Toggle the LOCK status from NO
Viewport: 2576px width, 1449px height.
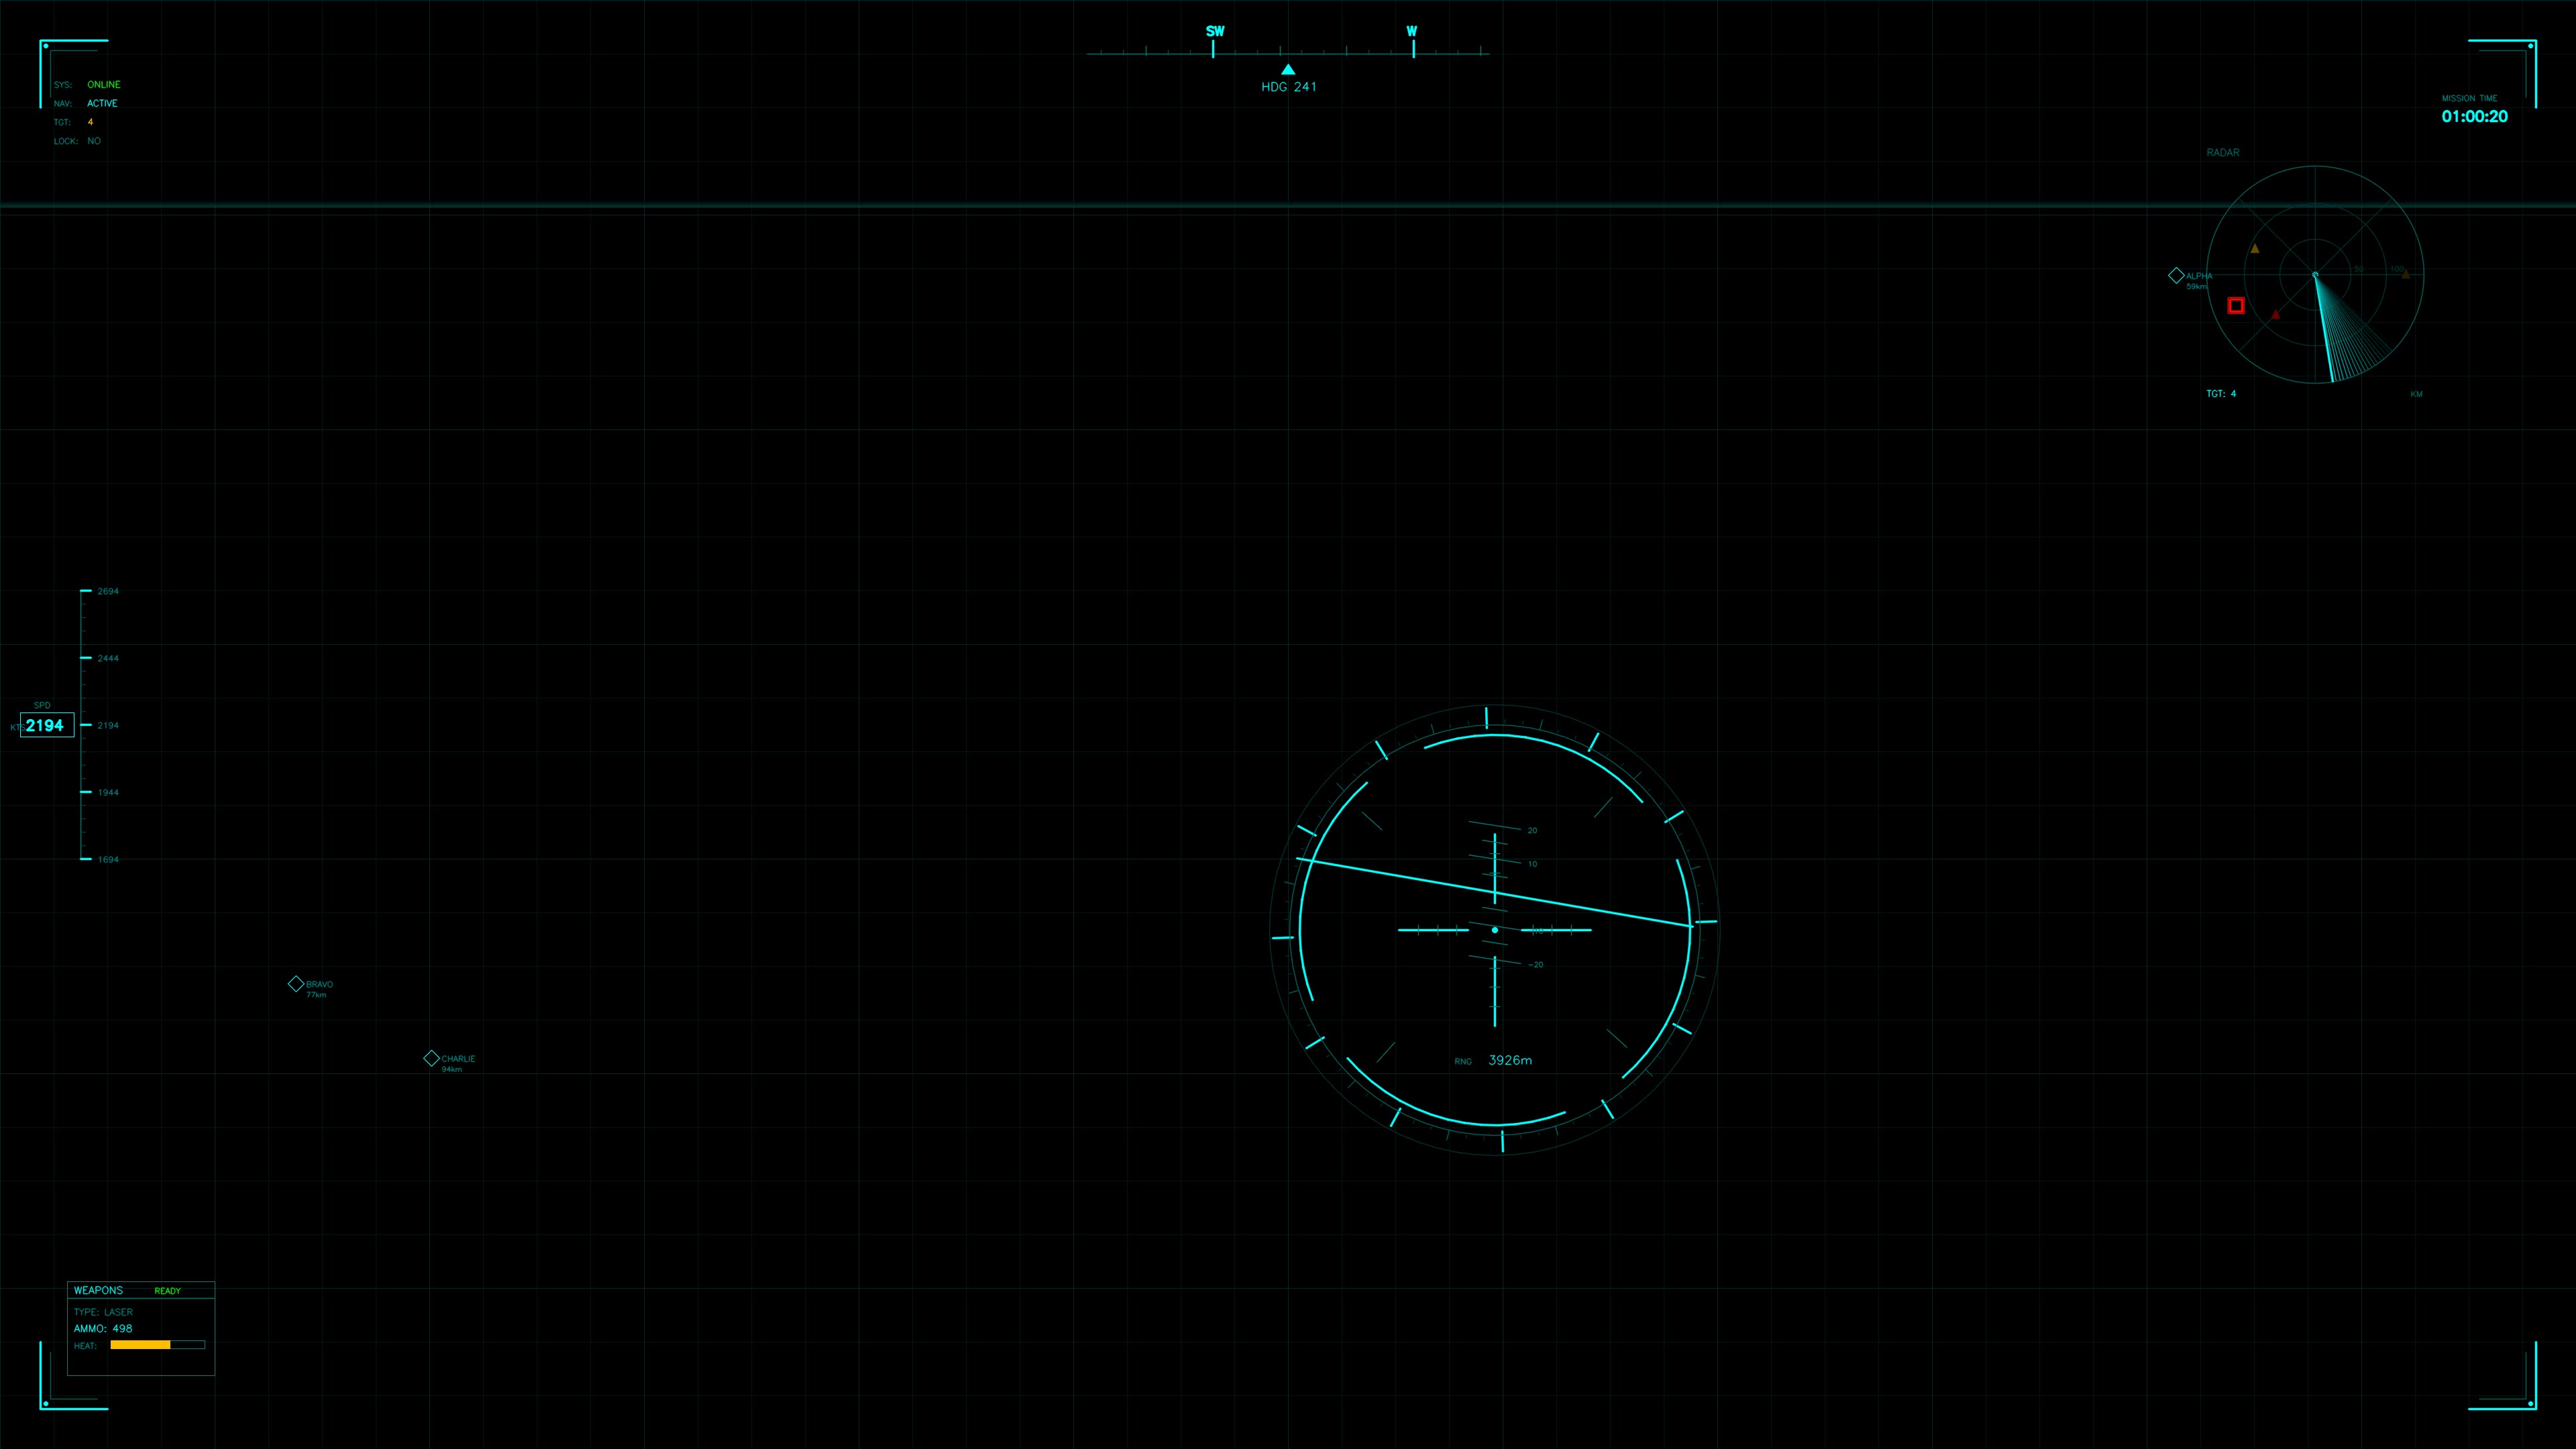tap(93, 141)
